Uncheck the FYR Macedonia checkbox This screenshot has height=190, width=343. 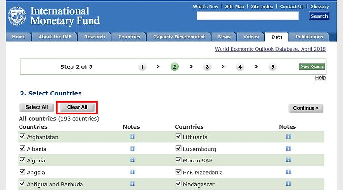[178, 172]
